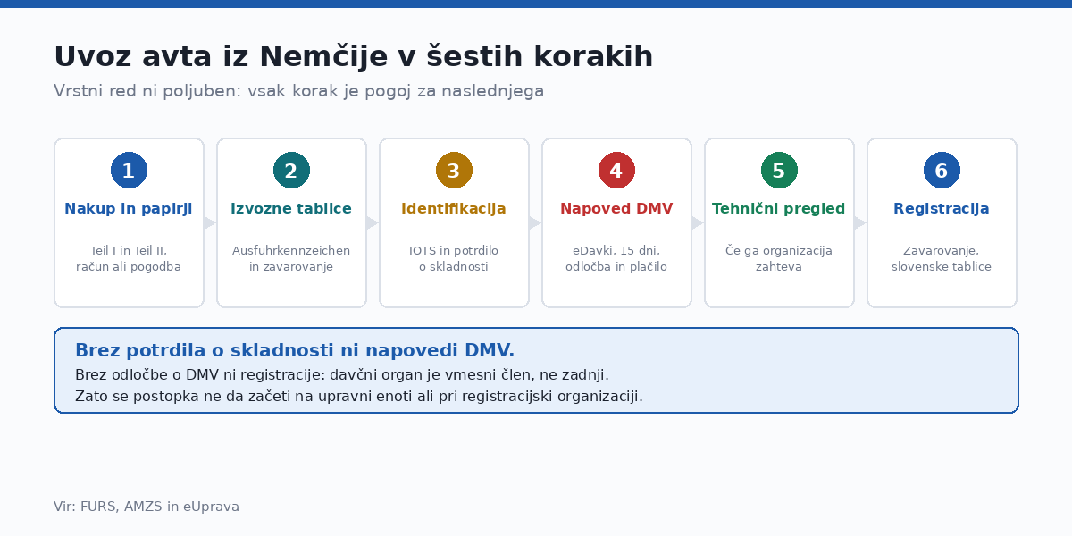This screenshot has width=1072, height=536.
Task: Select the 'Registracija' heading
Action: pyautogui.click(x=942, y=209)
